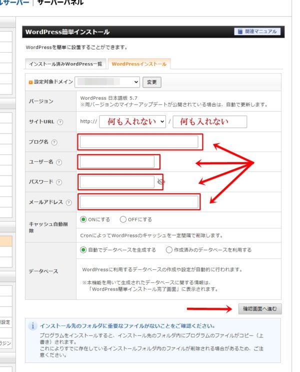
Task: Toggle password visibility eye icon
Action: click(x=161, y=182)
